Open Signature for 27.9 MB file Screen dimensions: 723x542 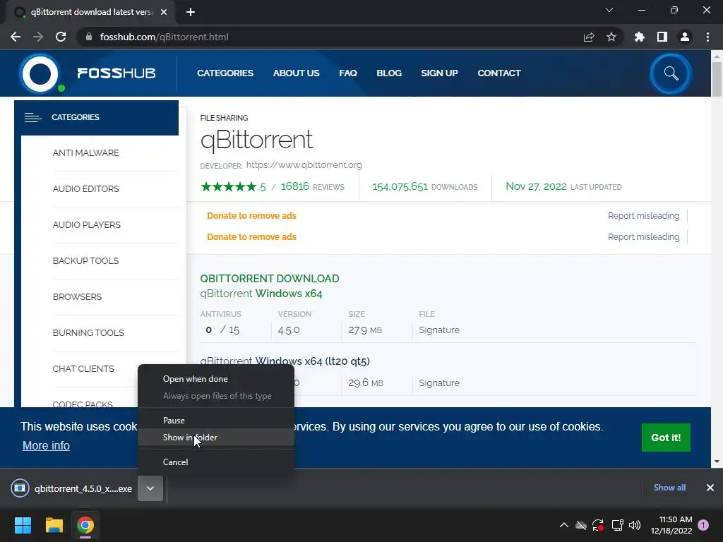(x=439, y=330)
